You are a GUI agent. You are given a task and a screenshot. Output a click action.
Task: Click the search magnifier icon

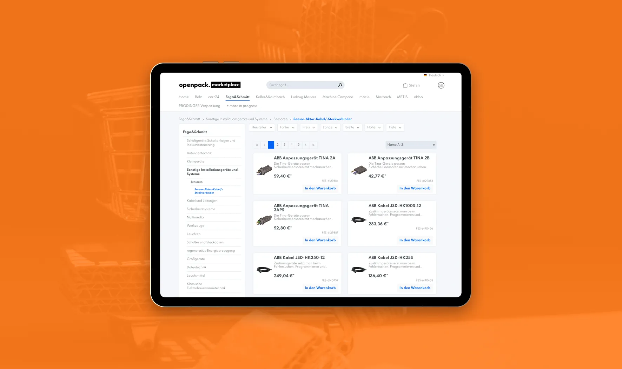(x=340, y=85)
